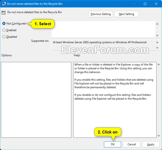Viewport: 162px width, 150px height.
Task: Click Help text 'When a file or folder is deleted'
Action: pyautogui.click(x=113, y=68)
